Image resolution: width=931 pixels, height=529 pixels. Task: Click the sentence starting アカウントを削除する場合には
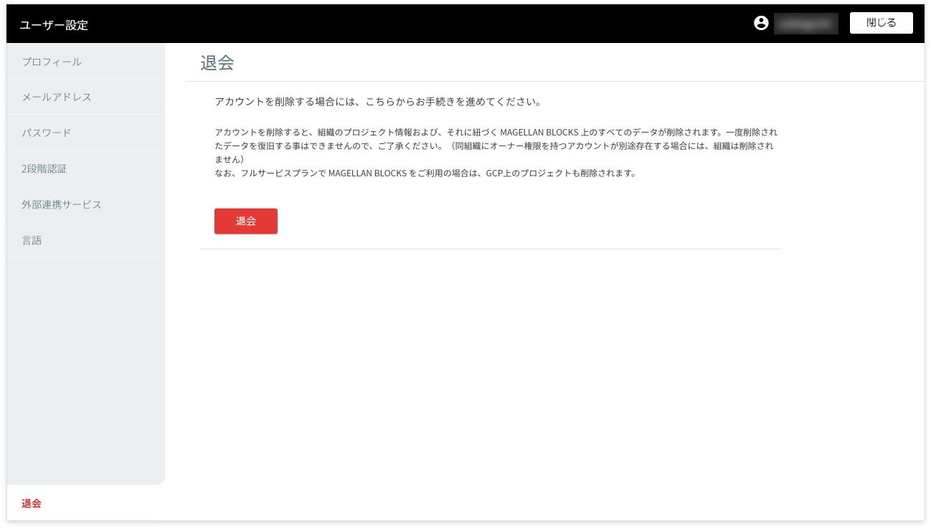pos(377,102)
